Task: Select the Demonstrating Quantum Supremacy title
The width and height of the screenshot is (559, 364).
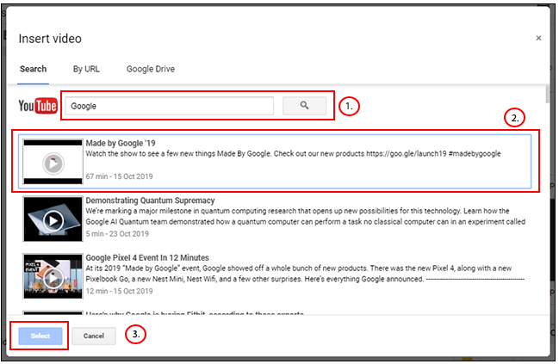Action: (x=150, y=201)
